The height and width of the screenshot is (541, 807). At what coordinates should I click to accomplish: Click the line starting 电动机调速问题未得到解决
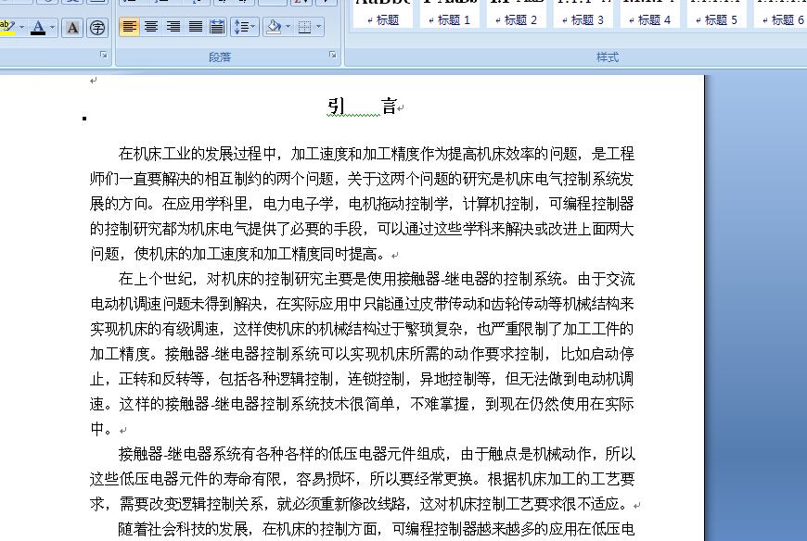pyautogui.click(x=362, y=304)
